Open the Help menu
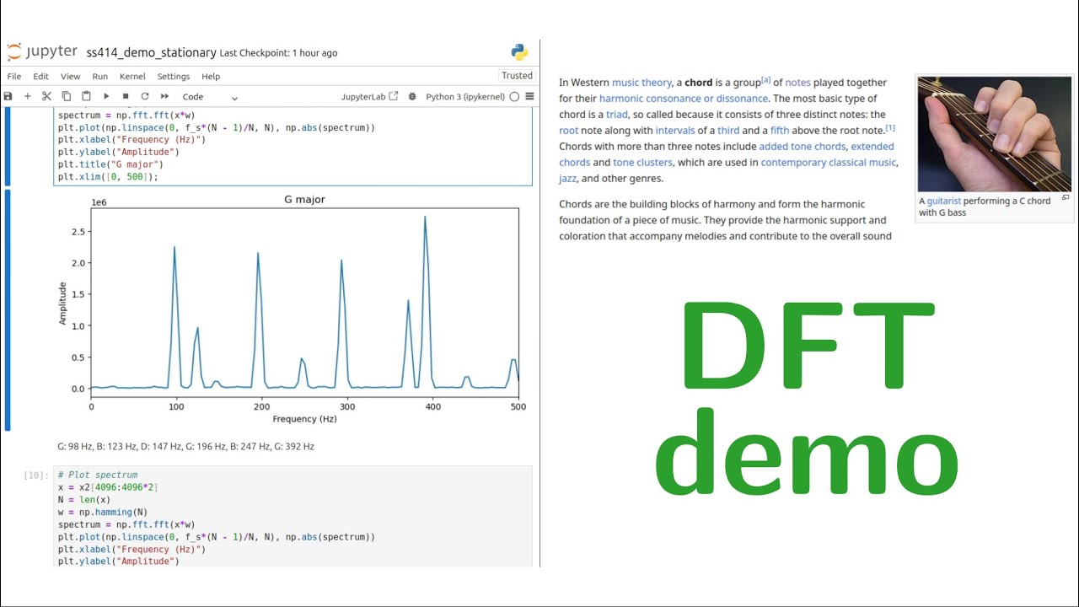This screenshot has height=607, width=1079. [211, 76]
